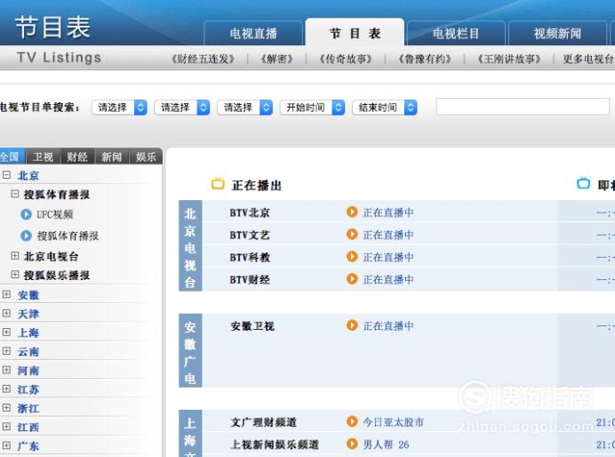Expand the 河南 tree node
Image resolution: width=615 pixels, height=457 pixels.
(7, 370)
